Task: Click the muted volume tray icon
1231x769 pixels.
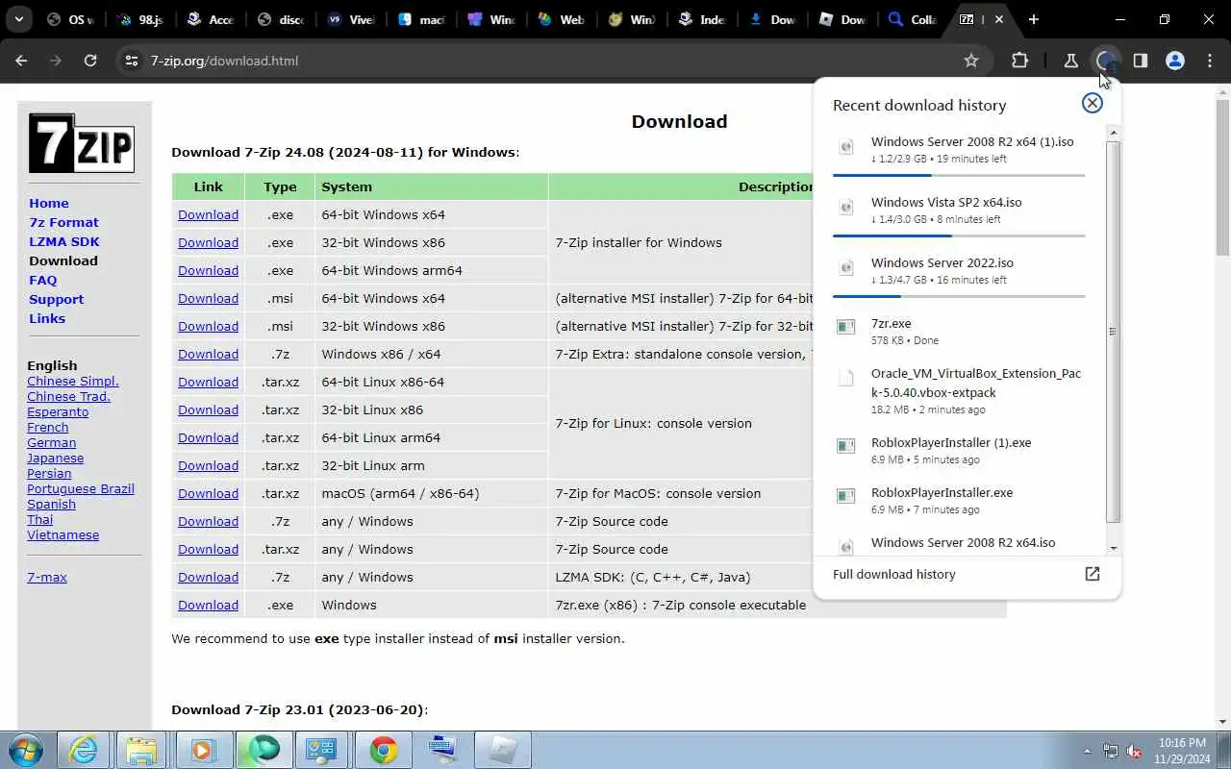Action: click(1134, 751)
